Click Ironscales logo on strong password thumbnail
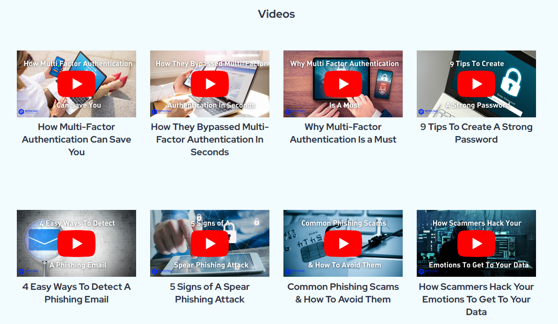The width and height of the screenshot is (558, 324). pyautogui.click(x=428, y=112)
